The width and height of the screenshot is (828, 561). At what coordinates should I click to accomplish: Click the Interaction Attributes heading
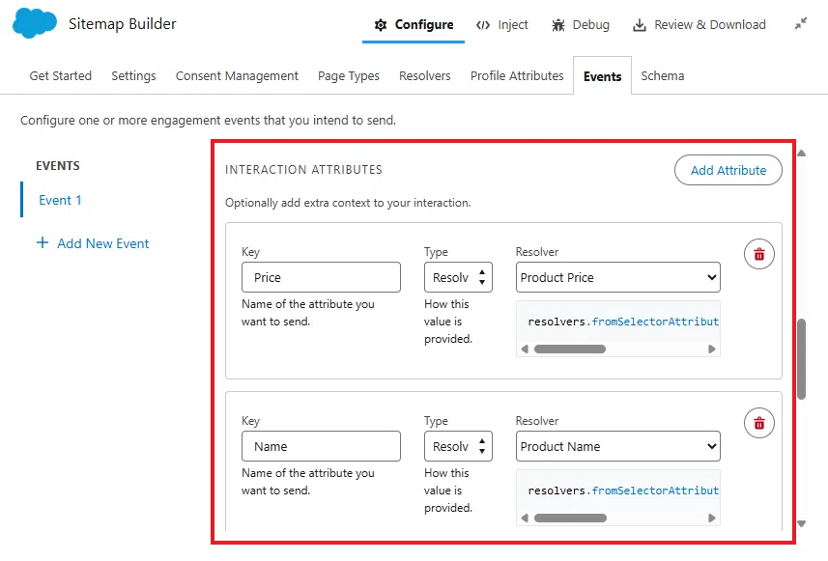coord(303,169)
